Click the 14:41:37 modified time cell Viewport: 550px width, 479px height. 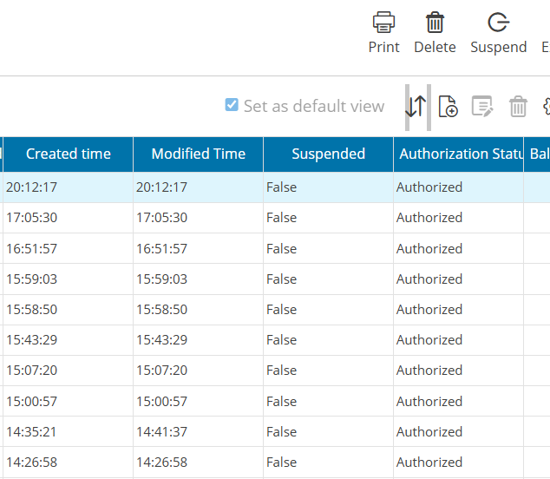tap(161, 432)
